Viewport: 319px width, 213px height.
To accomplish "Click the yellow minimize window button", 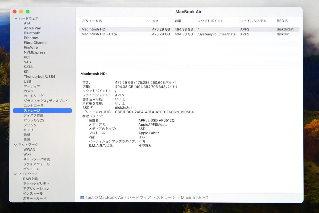I will [x=21, y=12].
